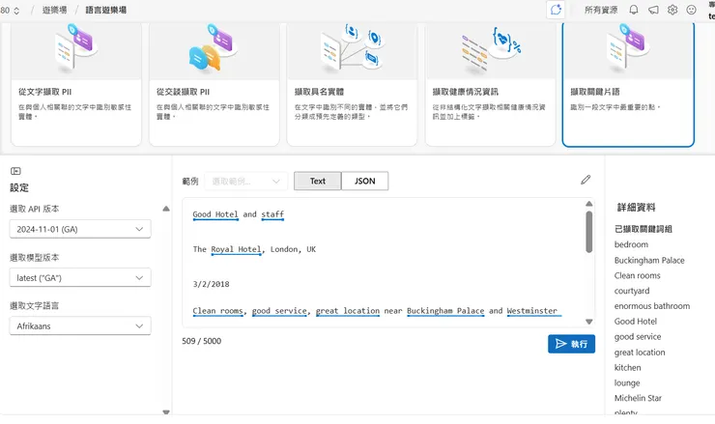Click the underlined phrase "Good Hotel"
715x424 pixels.
click(x=215, y=214)
